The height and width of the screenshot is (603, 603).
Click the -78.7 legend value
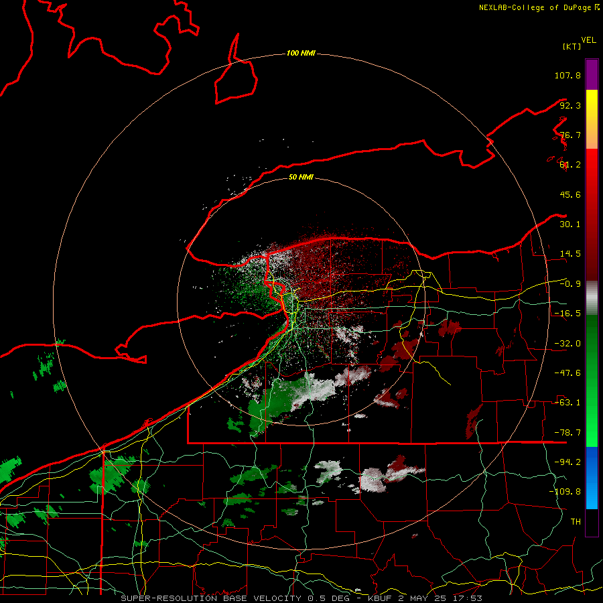click(567, 433)
